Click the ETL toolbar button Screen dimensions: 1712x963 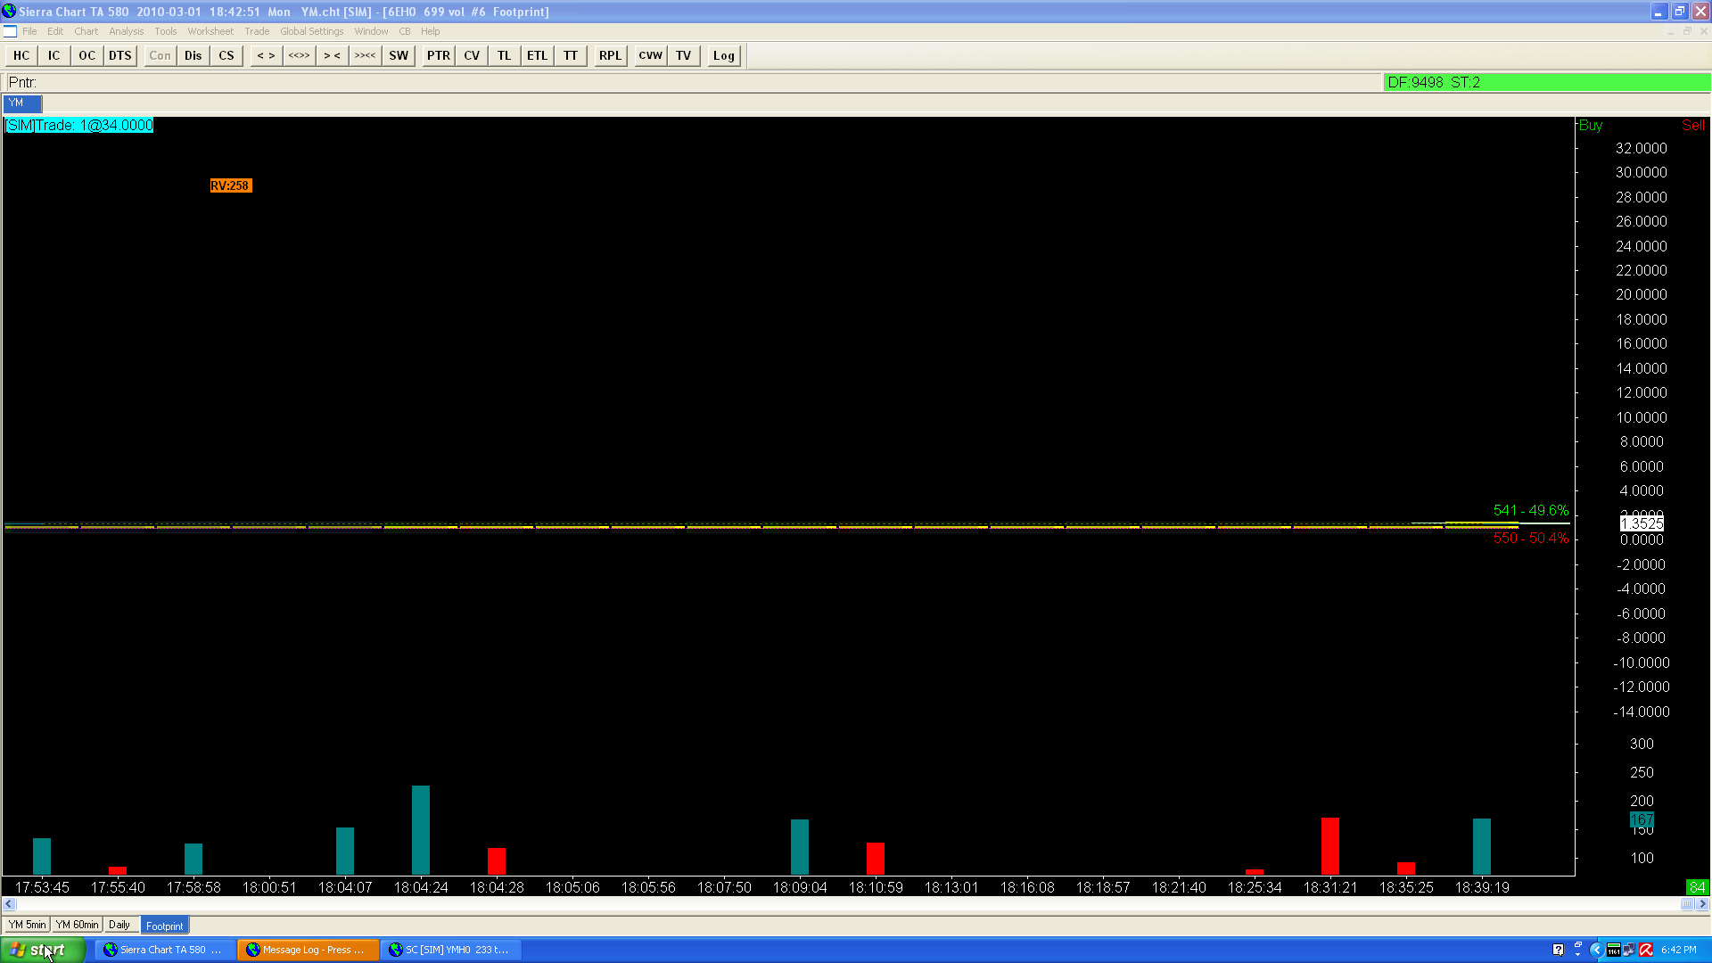(537, 55)
